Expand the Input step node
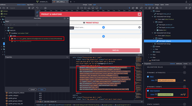Viewport: 192px width, 106px height. pyautogui.click(x=6, y=28)
